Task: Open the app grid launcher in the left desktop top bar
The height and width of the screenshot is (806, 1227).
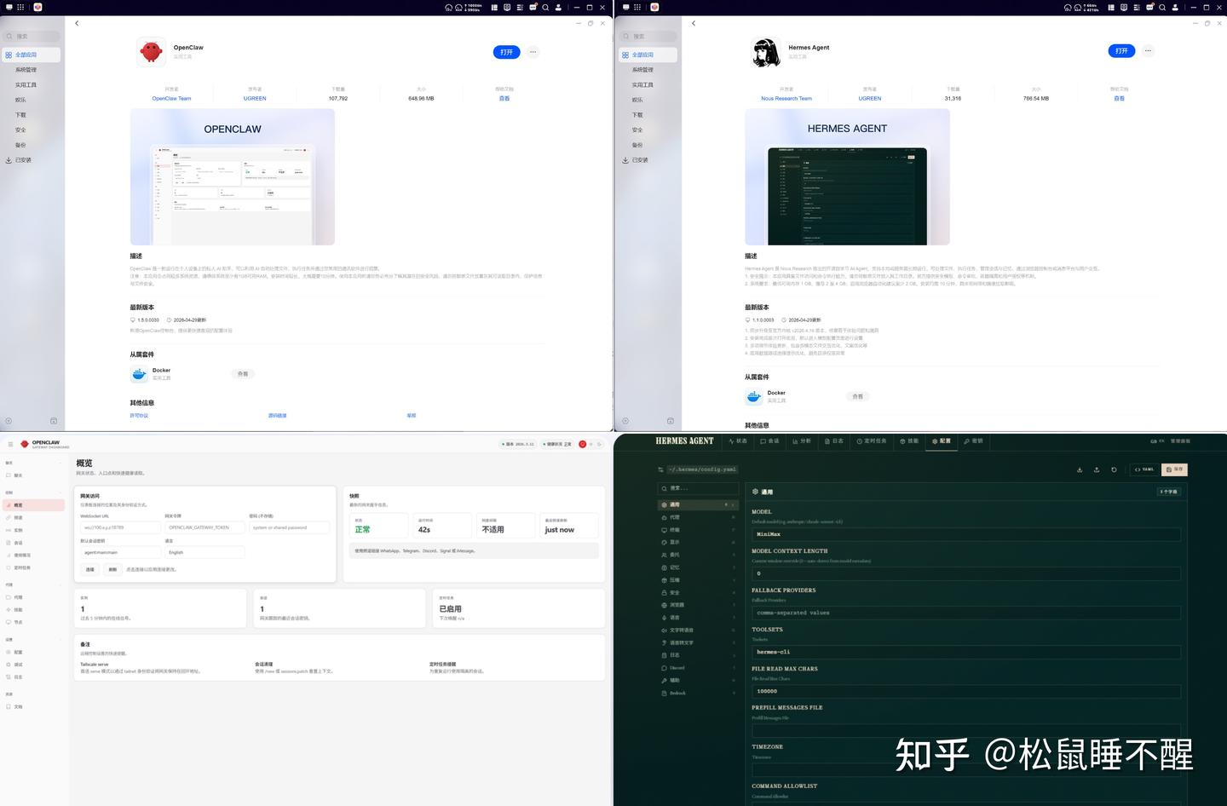Action: (20, 7)
